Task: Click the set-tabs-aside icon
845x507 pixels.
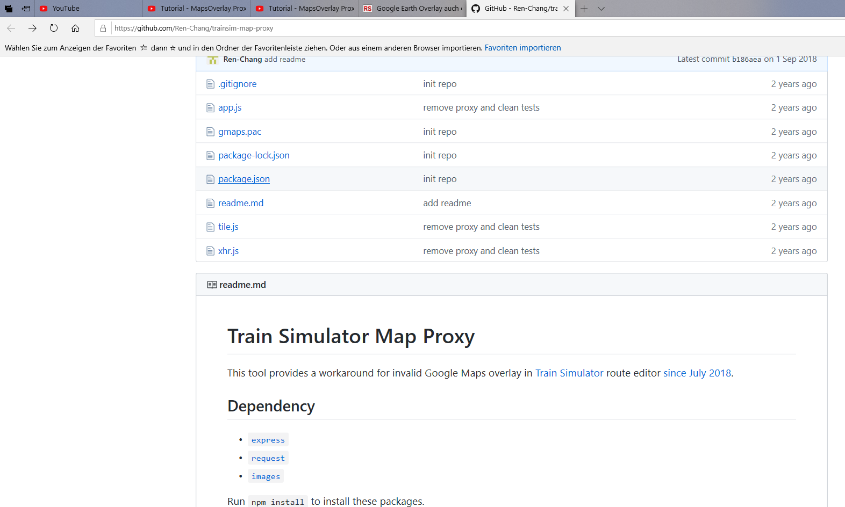Action: click(x=26, y=9)
